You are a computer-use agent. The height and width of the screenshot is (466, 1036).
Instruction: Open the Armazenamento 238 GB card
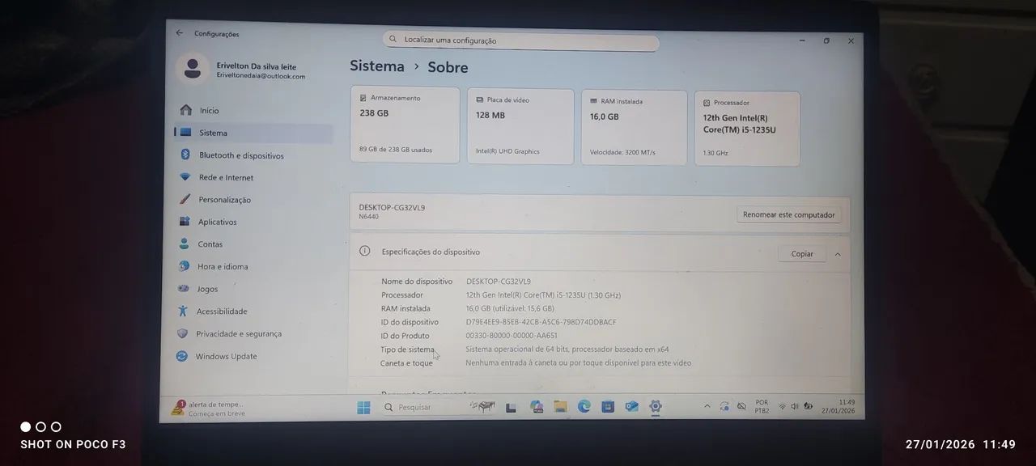tap(405, 125)
